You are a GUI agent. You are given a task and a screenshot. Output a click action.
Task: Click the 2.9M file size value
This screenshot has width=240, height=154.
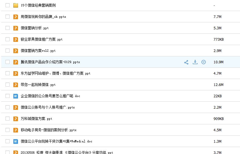click(x=217, y=51)
